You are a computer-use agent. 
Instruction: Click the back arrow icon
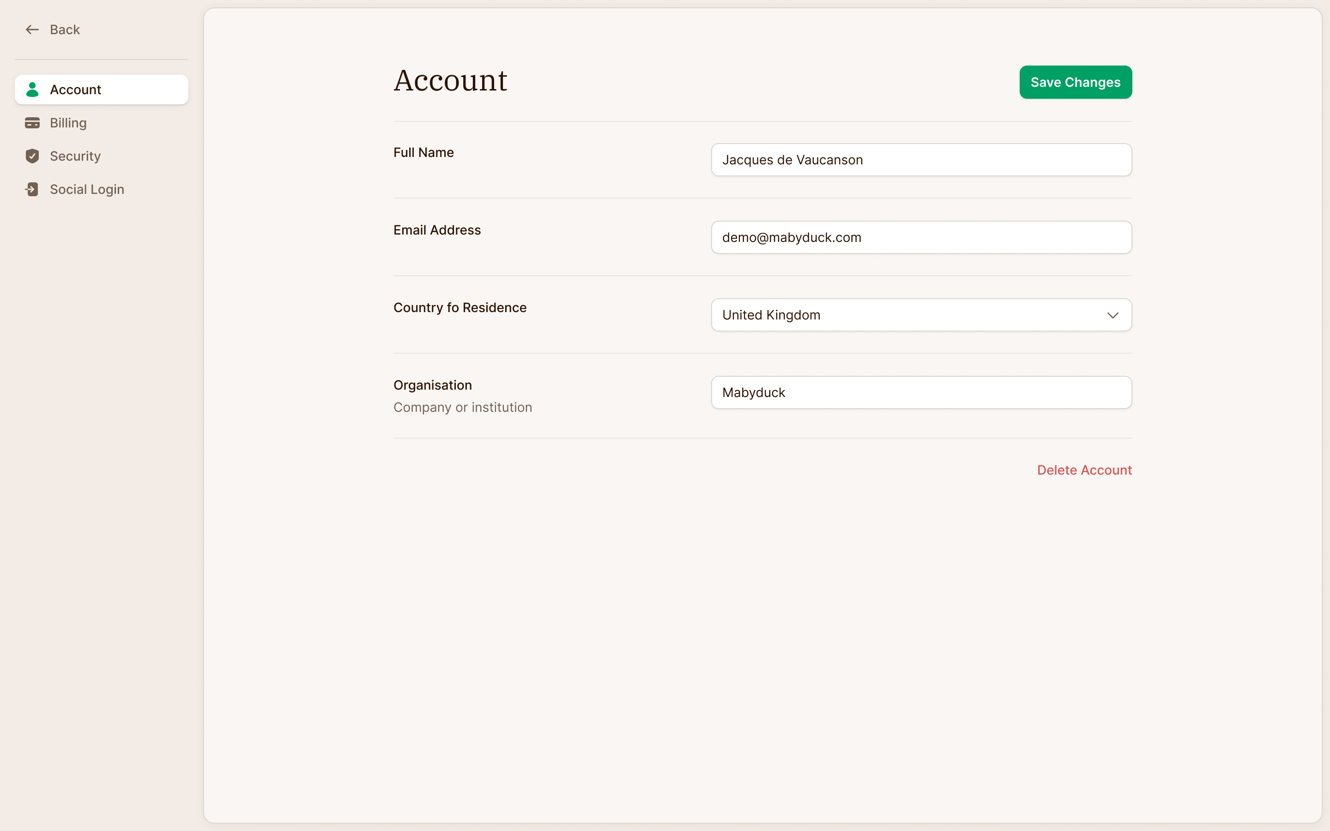(x=32, y=30)
